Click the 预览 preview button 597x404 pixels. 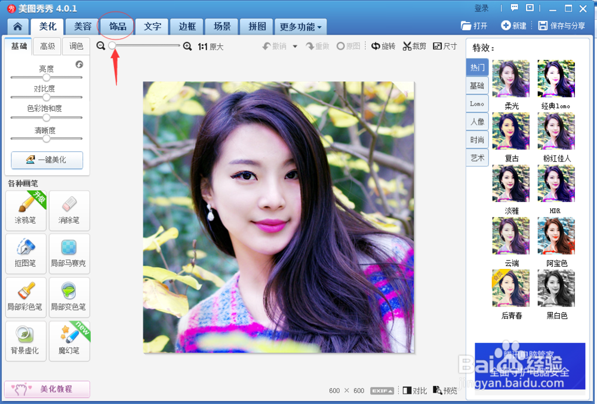coord(445,391)
